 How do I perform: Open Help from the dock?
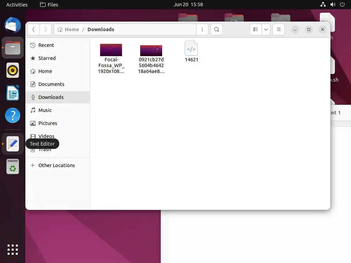click(13, 115)
